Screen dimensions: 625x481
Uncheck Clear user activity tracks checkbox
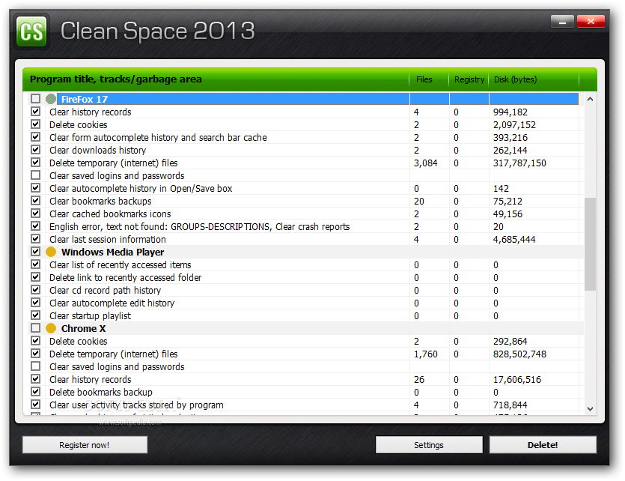(35, 405)
